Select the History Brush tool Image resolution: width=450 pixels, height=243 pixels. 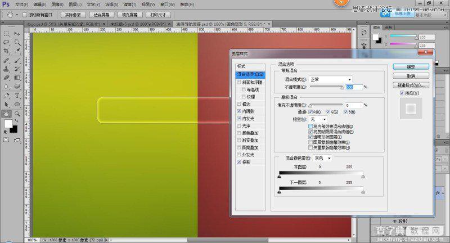click(x=17, y=69)
